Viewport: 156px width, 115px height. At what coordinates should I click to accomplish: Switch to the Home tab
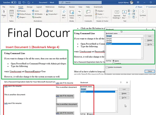coord(12,7)
